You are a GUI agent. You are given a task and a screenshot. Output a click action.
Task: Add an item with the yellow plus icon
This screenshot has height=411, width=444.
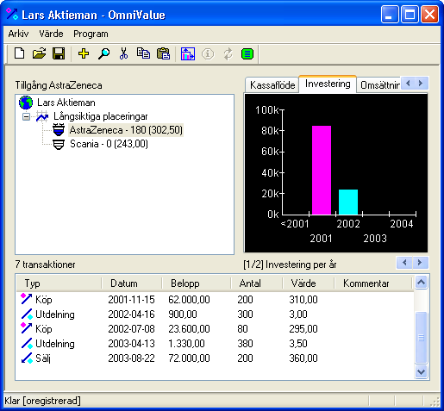(84, 53)
